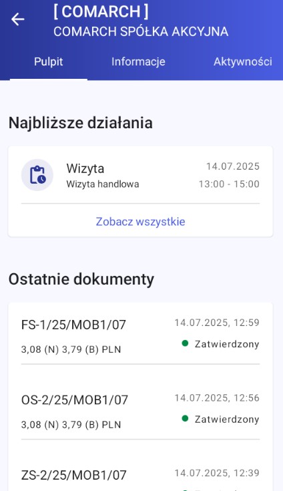
Task: Open the Informacje tab
Action: (138, 61)
